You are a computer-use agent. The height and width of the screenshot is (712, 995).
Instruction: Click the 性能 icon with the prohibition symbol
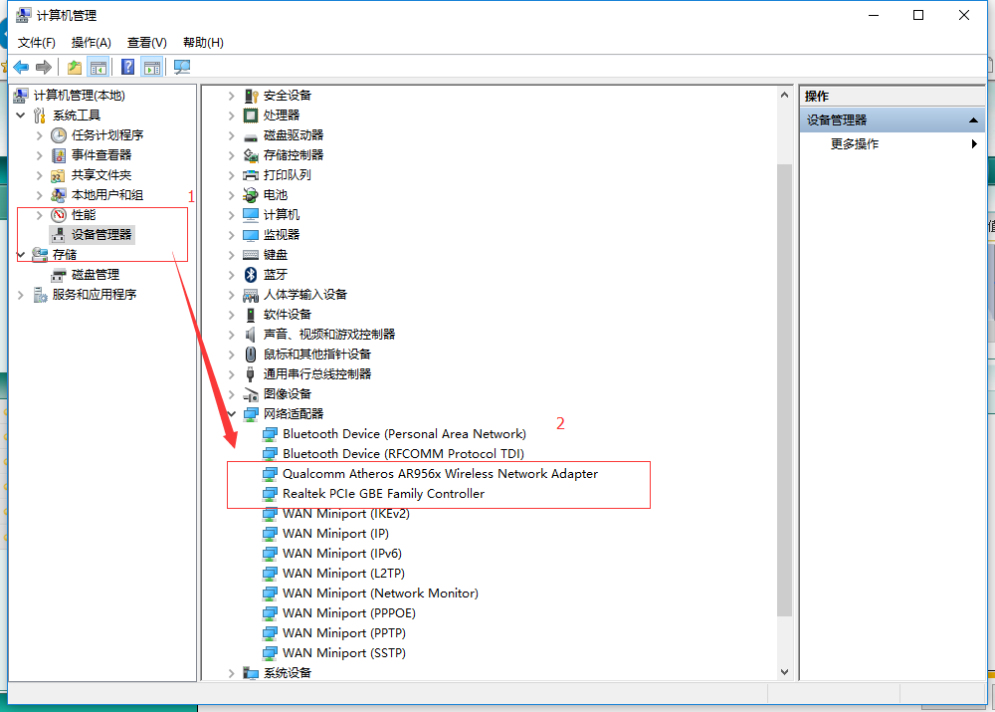[59, 214]
